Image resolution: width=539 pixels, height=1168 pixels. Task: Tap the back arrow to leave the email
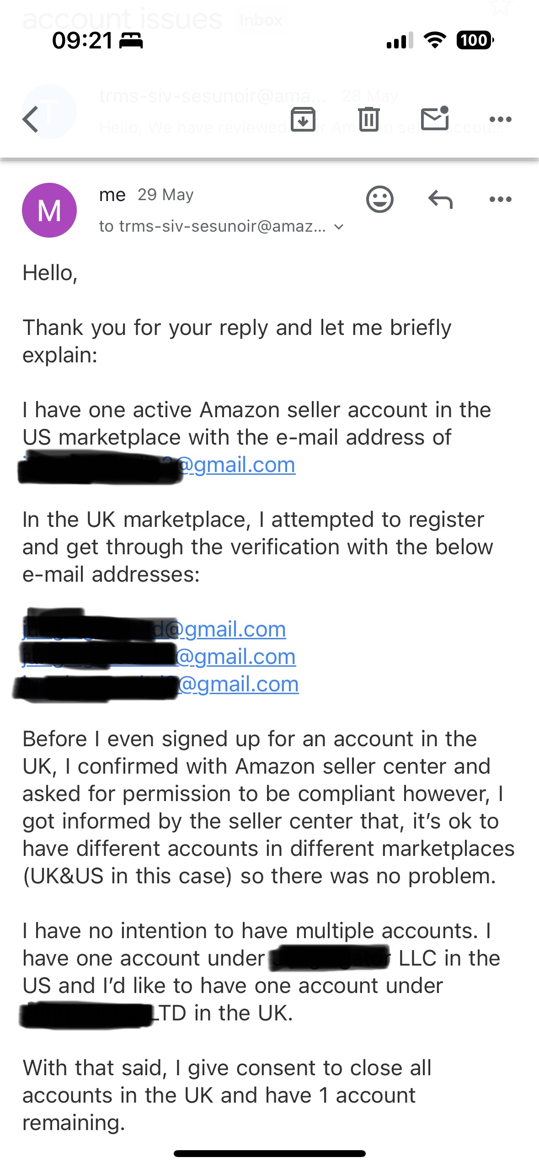click(30, 120)
